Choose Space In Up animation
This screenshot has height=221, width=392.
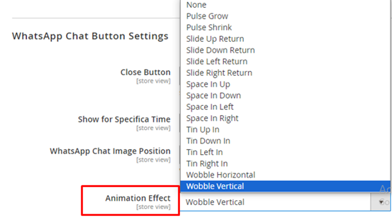(285, 84)
